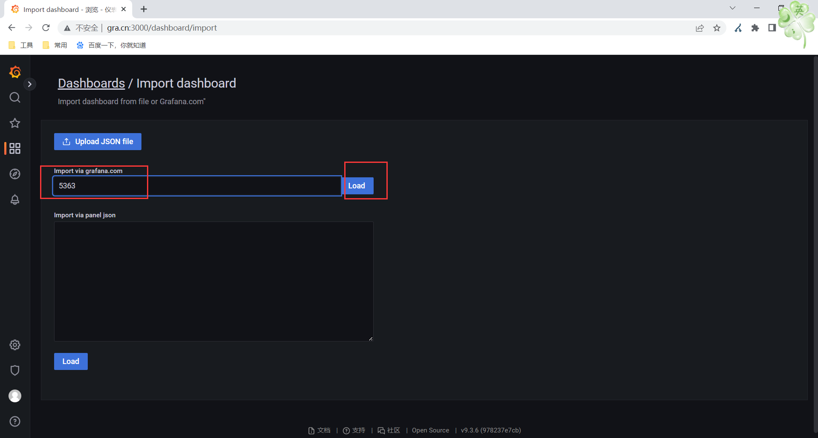
Task: Open the Server admin shield icon
Action: 15,370
